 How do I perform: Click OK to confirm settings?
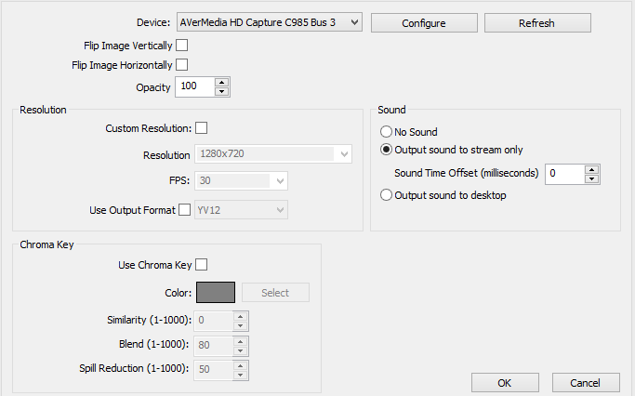505,382
